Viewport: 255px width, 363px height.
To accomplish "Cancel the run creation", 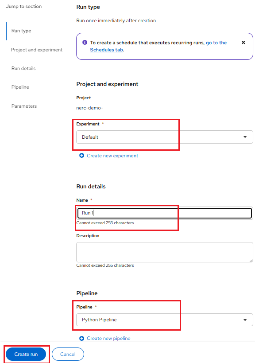I will [x=68, y=354].
